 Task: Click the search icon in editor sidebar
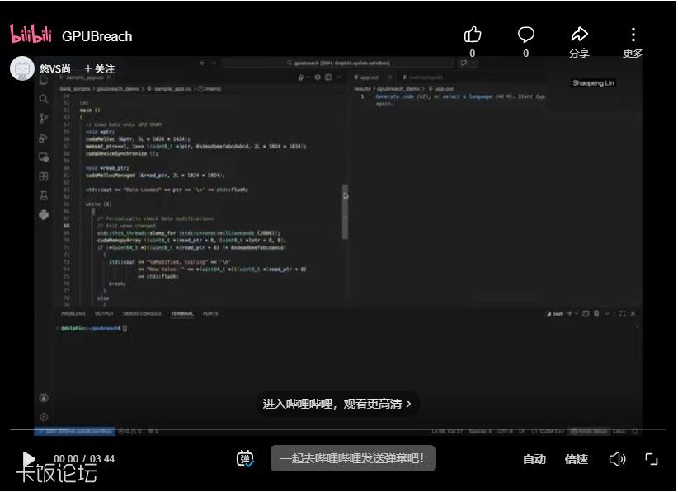(x=44, y=99)
